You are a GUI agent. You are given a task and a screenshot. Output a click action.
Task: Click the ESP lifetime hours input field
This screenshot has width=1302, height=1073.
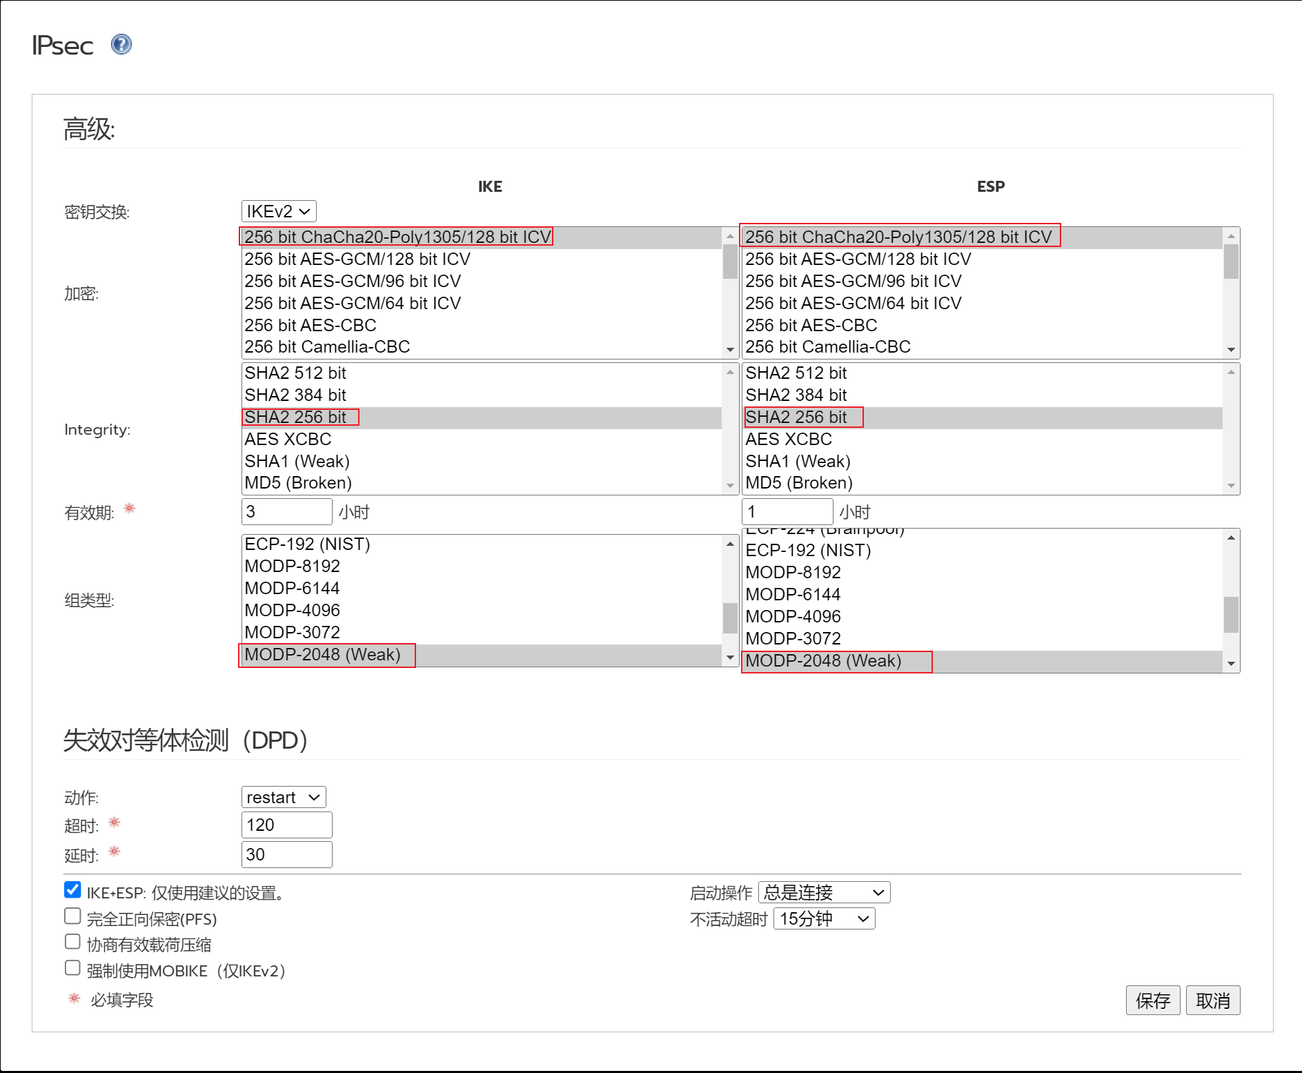[x=787, y=512]
